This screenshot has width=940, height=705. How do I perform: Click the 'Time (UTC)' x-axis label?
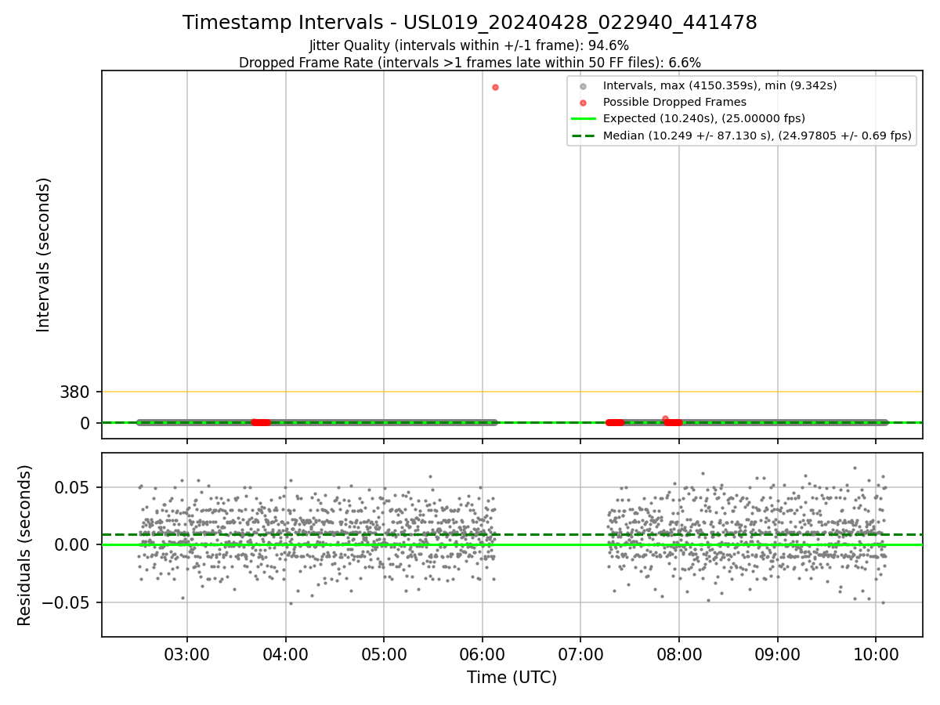(x=512, y=678)
